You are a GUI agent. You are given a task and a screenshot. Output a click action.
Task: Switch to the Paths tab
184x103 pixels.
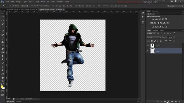click(162, 30)
